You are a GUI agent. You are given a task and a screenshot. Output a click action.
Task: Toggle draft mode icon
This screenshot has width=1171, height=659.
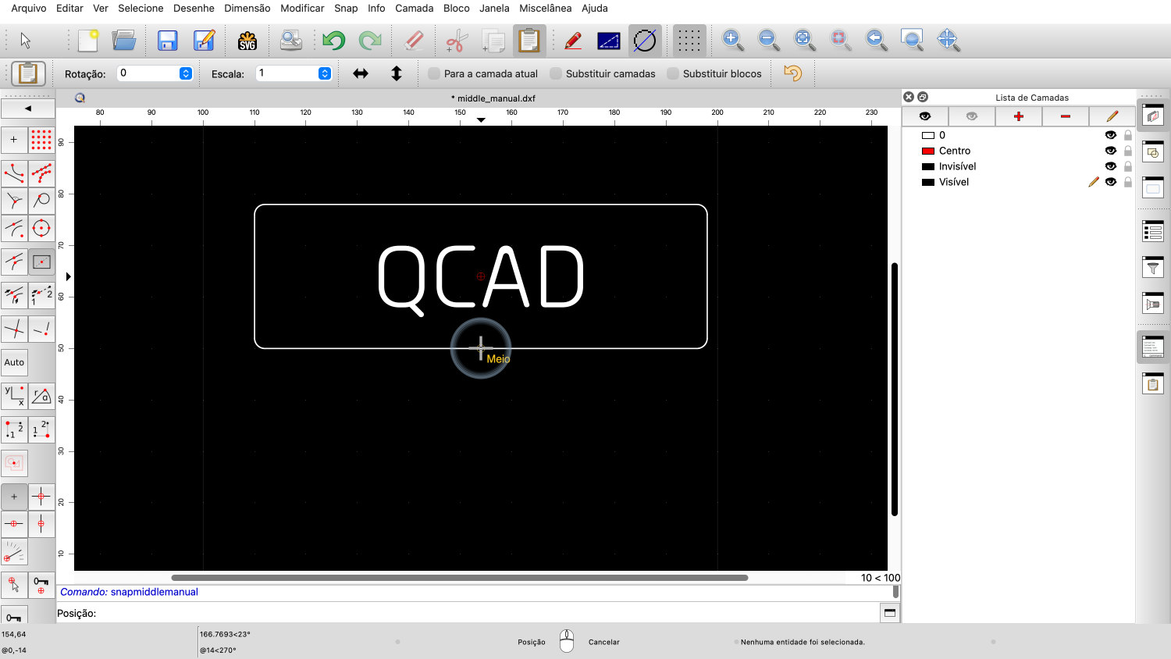645,40
